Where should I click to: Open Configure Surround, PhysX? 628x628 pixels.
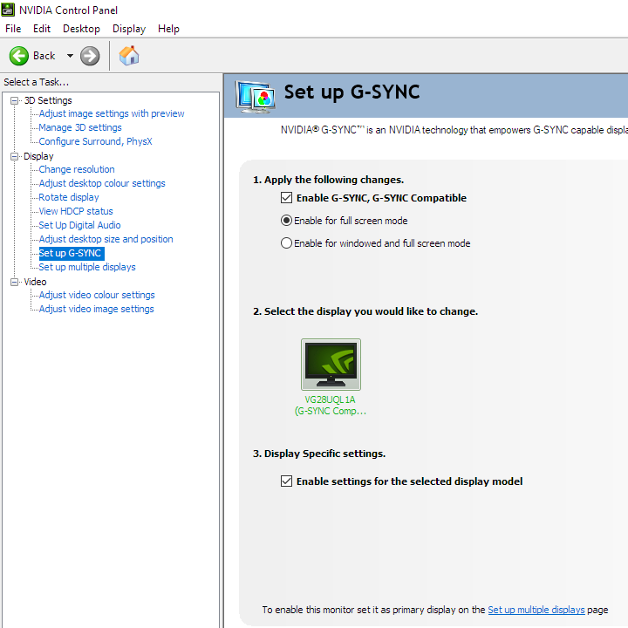click(x=95, y=141)
